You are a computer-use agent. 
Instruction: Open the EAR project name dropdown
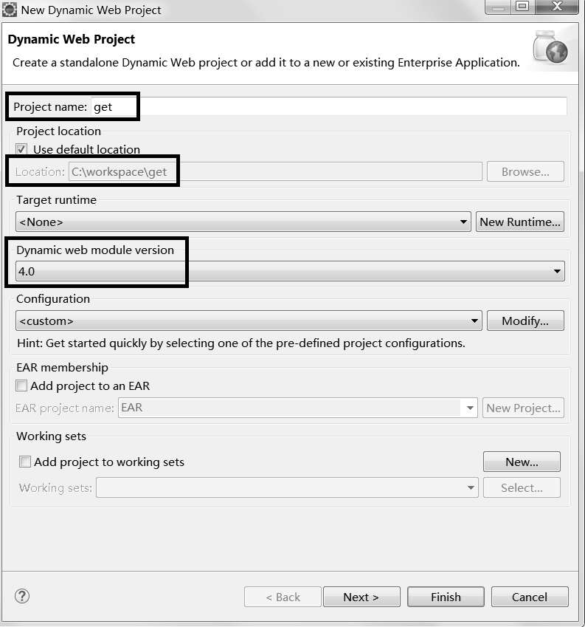[x=469, y=408]
